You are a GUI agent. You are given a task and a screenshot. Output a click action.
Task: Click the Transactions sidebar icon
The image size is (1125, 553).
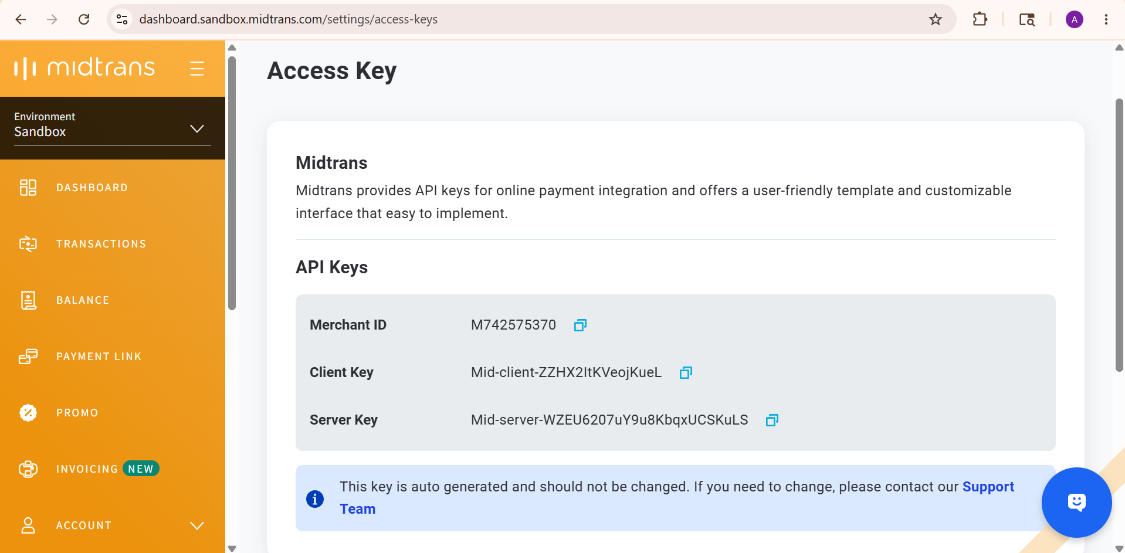[28, 244]
